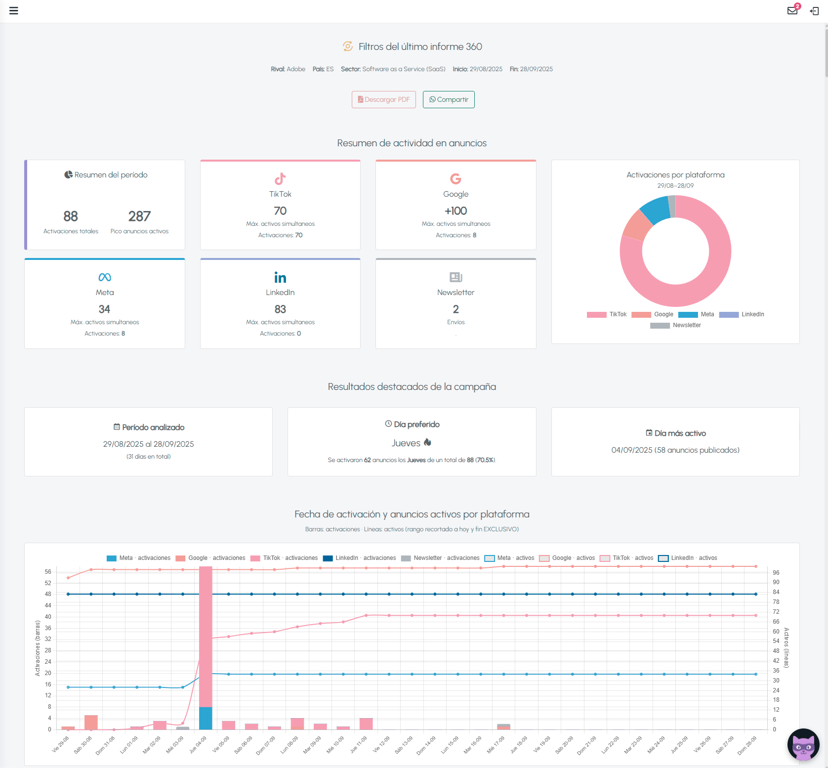Hide Google series in donut legend
The width and height of the screenshot is (828, 769).
(x=652, y=315)
